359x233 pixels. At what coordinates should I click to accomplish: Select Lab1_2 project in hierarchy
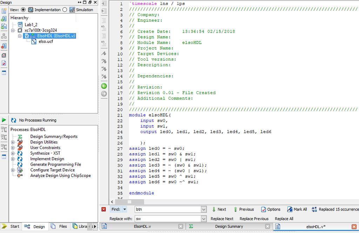(31, 25)
